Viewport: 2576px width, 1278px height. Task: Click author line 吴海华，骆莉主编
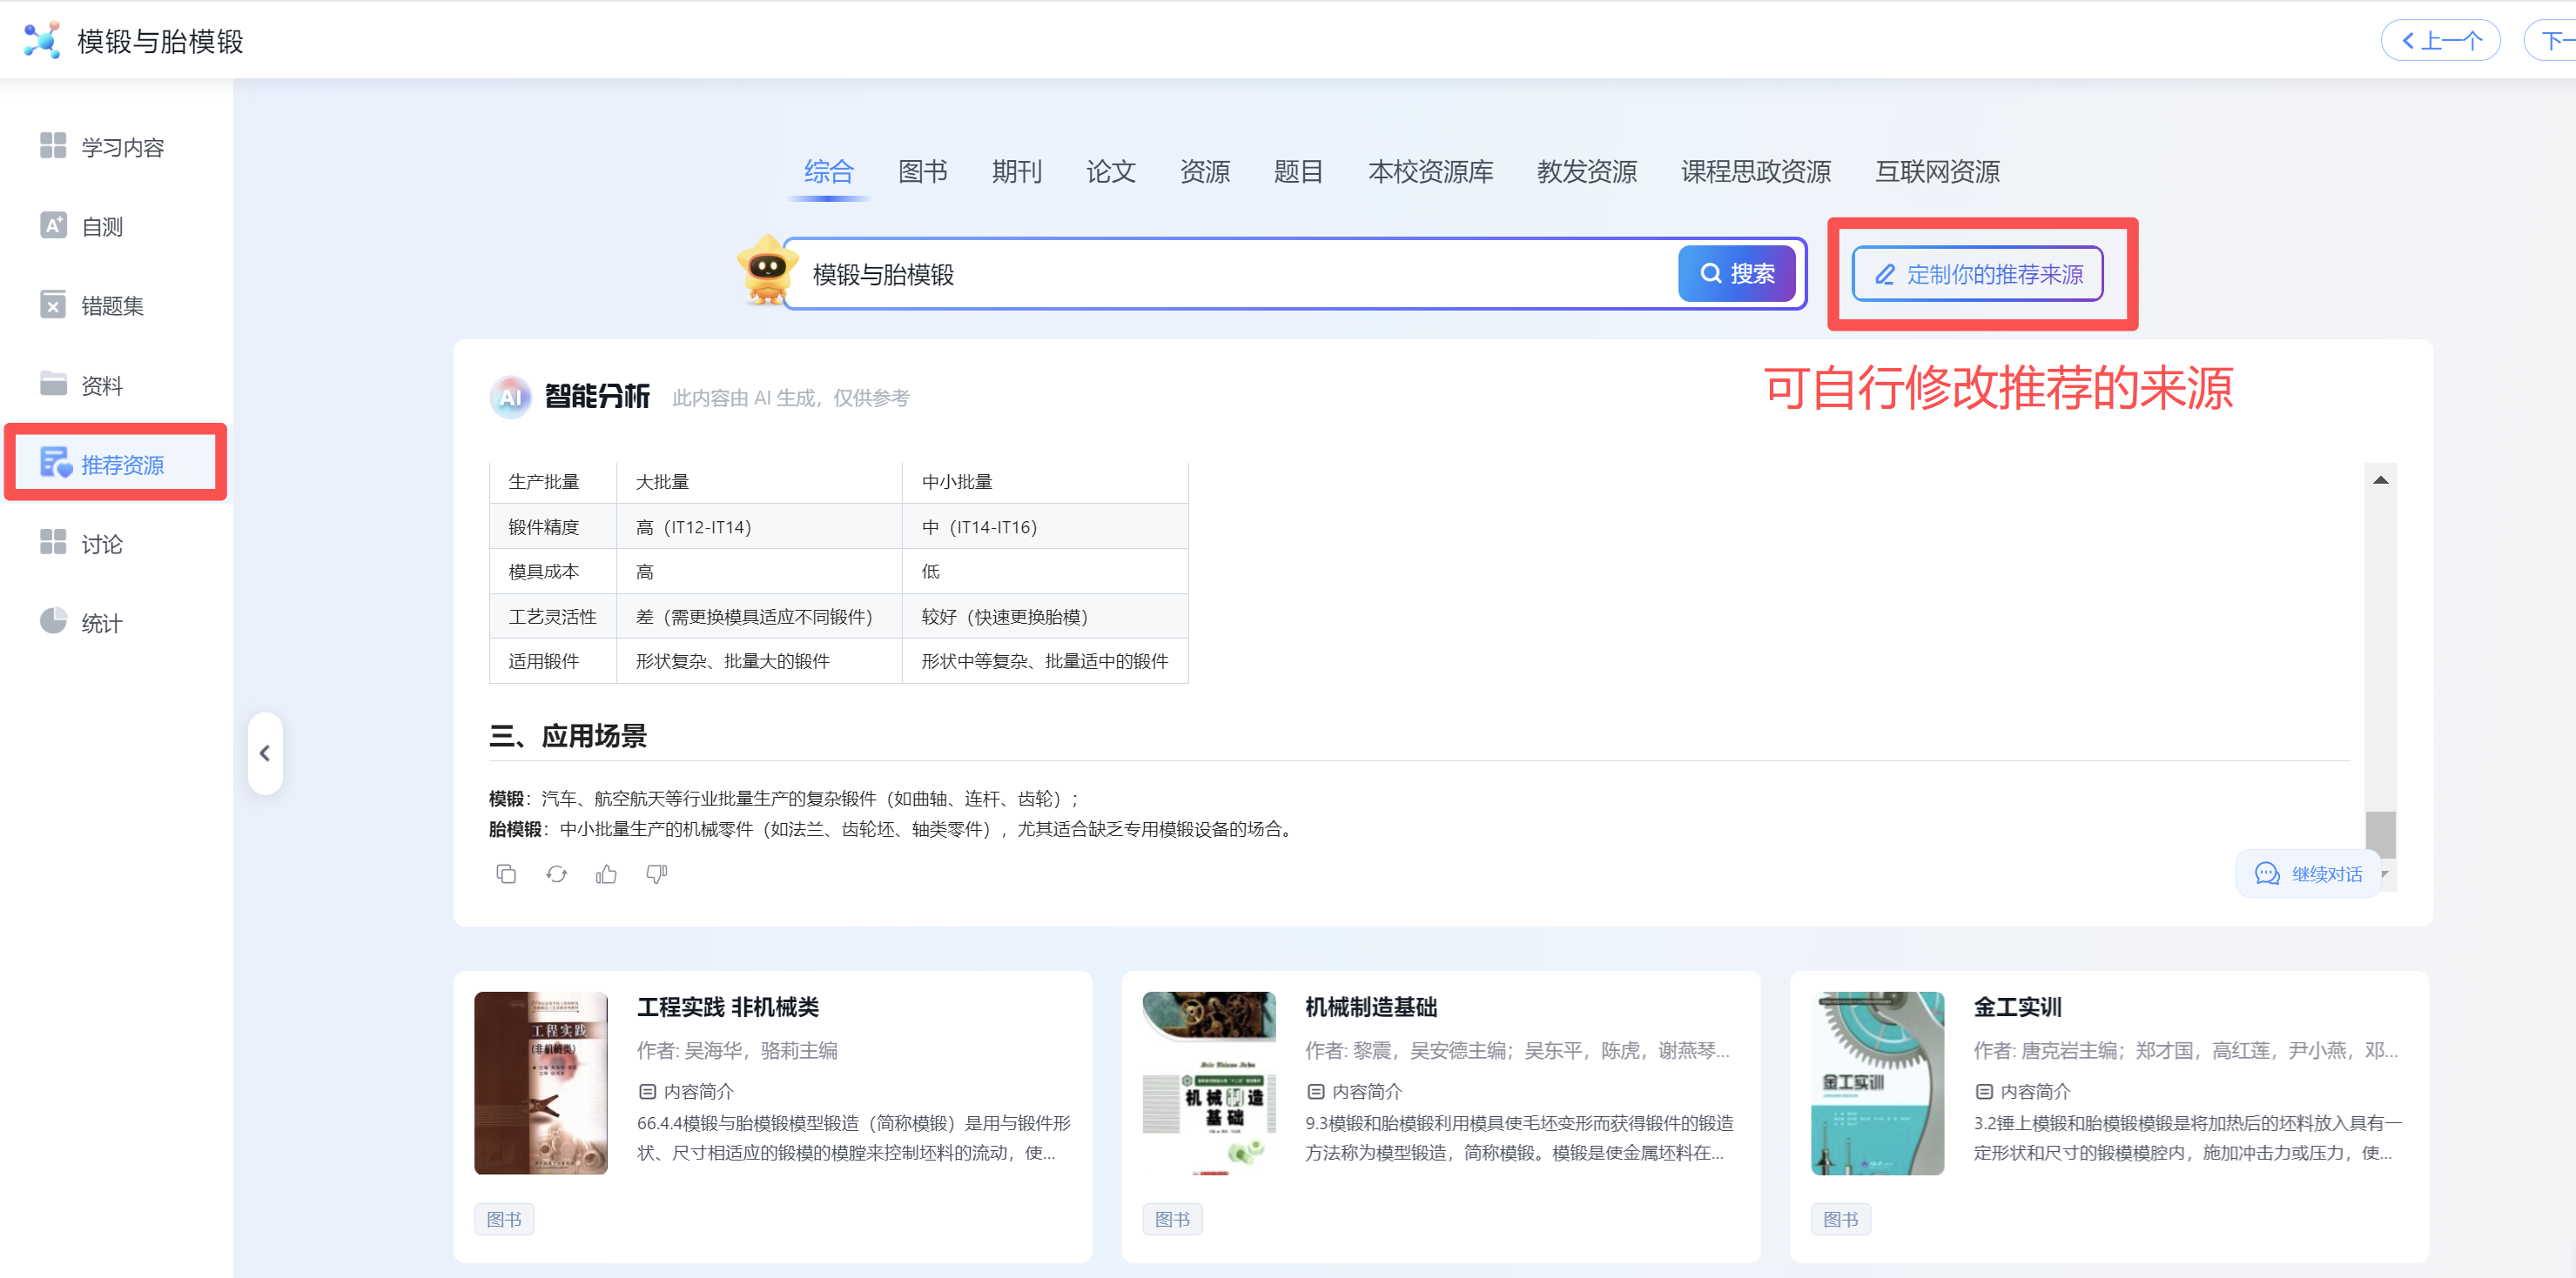pos(737,1051)
